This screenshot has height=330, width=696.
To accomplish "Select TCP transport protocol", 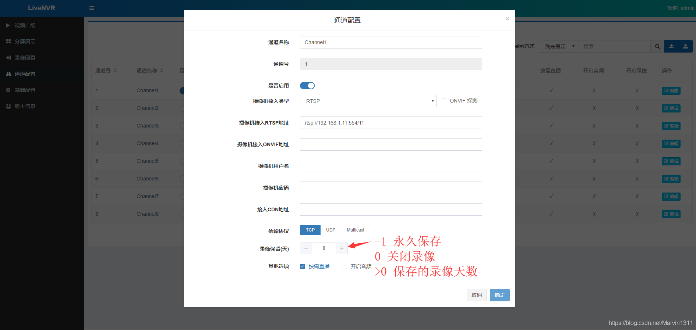I will point(310,230).
